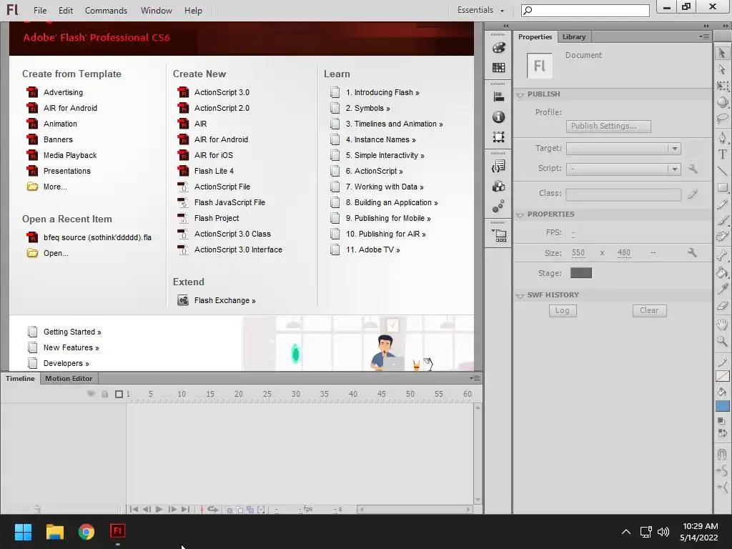Screen dimensions: 732x549
Task: Click the blue fill color swatch
Action: (x=722, y=406)
